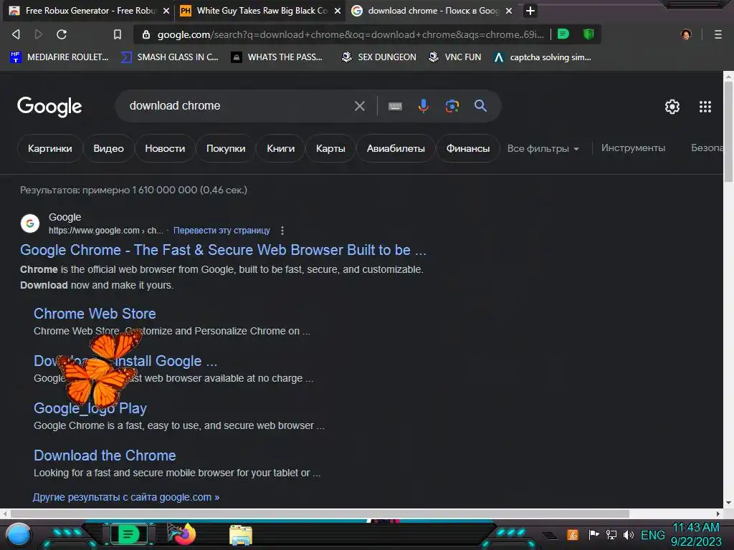
Task: Go to the Google logo homepage
Action: (49, 107)
